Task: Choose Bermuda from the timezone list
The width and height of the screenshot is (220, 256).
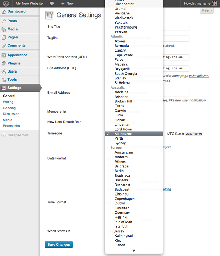Action: point(134,46)
